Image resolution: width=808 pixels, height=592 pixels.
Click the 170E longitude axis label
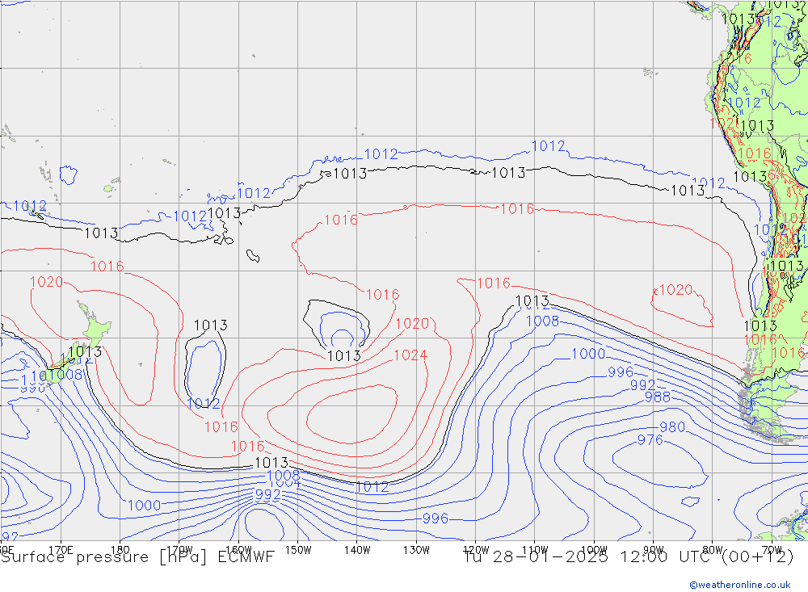tap(61, 549)
